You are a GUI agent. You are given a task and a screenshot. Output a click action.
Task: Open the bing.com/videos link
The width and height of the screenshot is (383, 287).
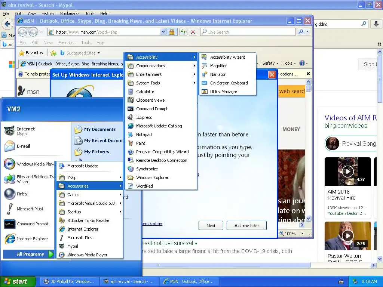click(346, 126)
